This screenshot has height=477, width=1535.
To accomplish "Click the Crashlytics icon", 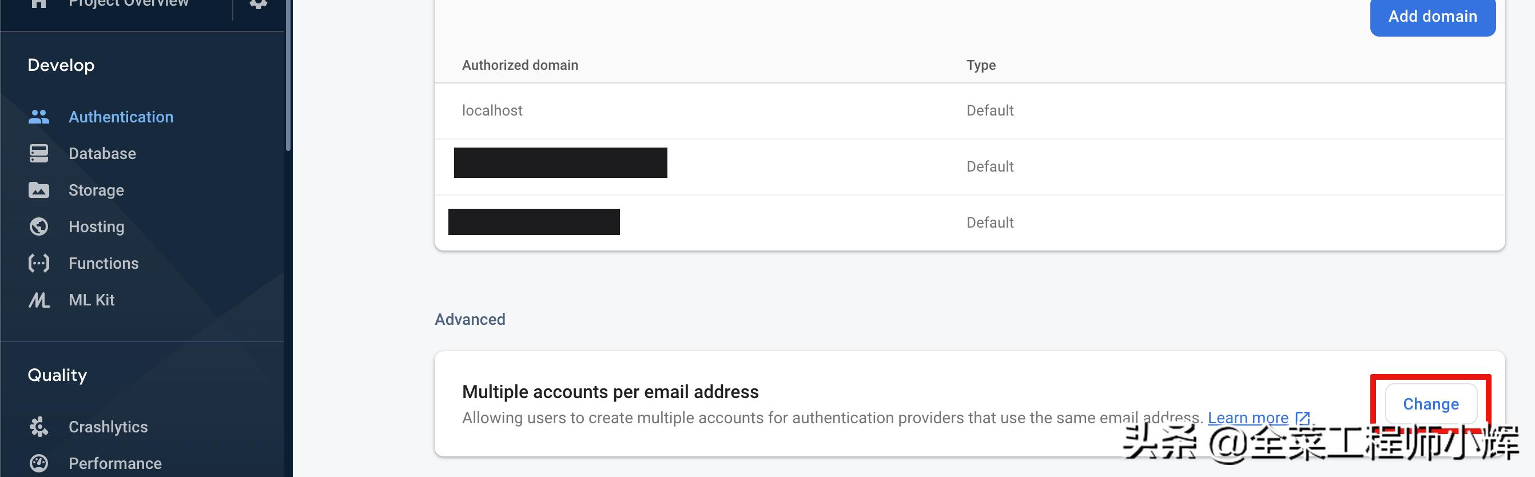I will pos(39,427).
